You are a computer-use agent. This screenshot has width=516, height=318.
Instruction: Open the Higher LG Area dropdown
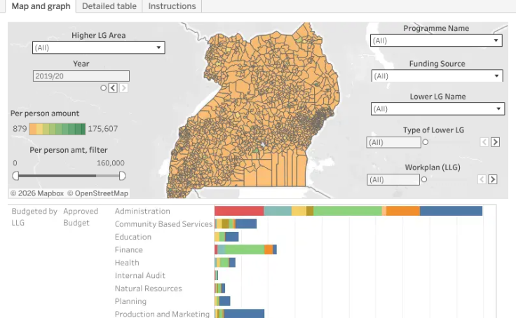tap(99, 48)
